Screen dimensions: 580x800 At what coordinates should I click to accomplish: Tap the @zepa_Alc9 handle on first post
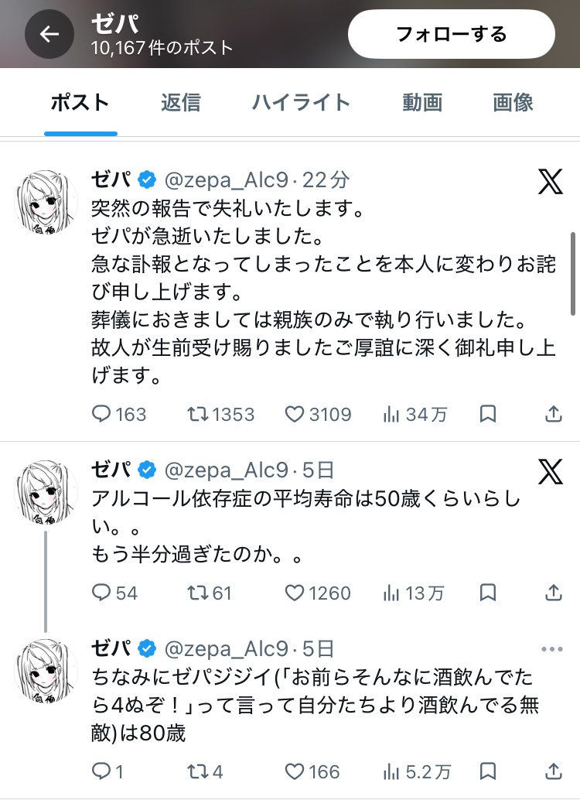point(226,180)
